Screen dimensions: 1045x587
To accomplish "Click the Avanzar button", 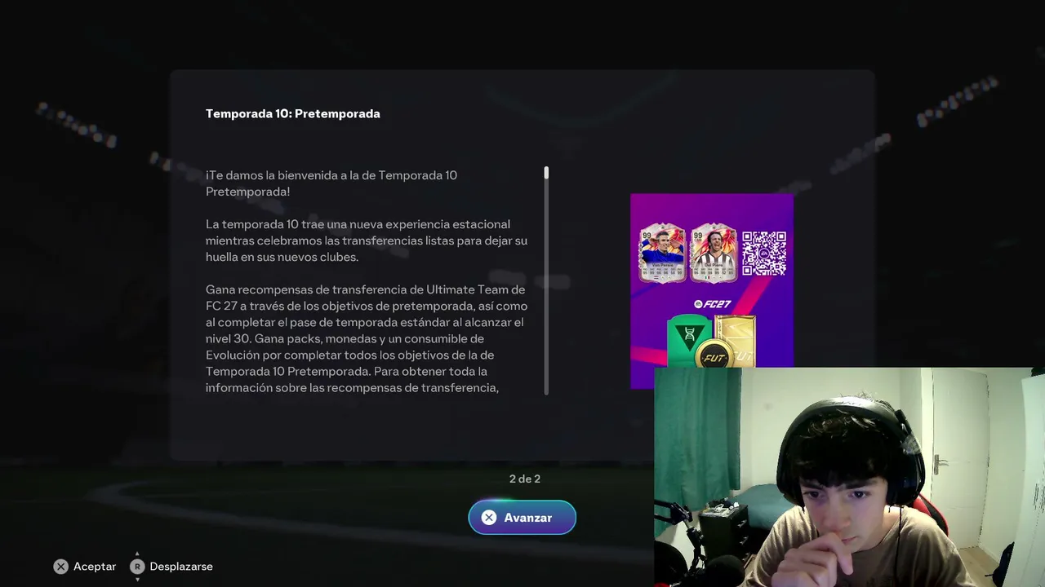I will click(522, 518).
